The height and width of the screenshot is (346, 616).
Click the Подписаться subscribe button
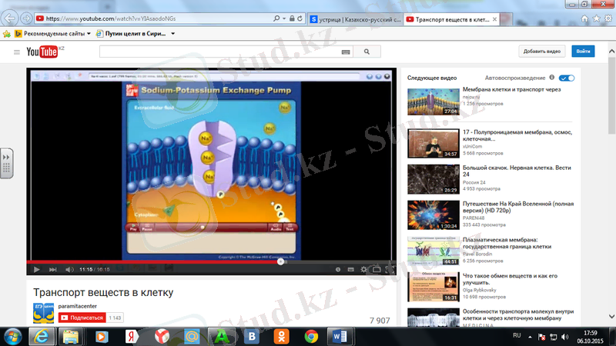tap(81, 318)
